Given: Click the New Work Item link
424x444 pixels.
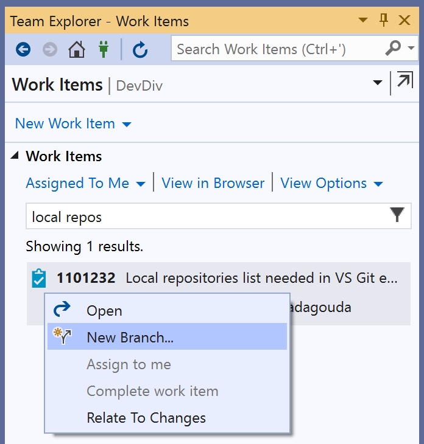Looking at the screenshot, I should tap(65, 123).
